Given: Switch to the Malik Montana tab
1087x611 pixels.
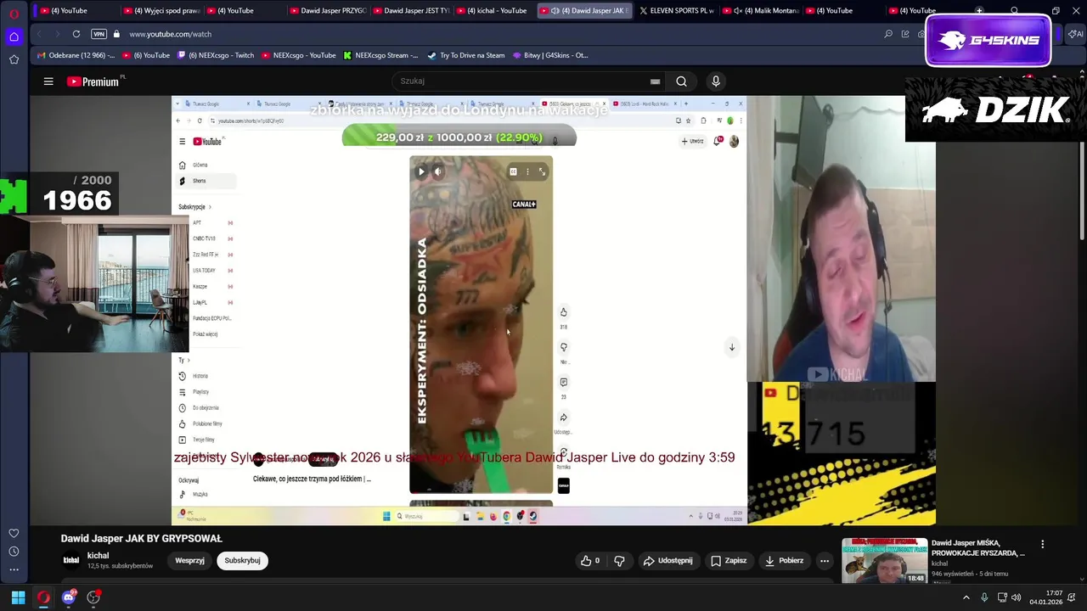Looking at the screenshot, I should coord(760,10).
